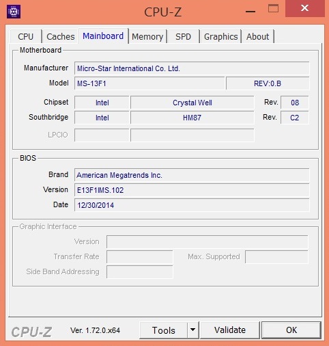This screenshot has width=329, height=346.
Task: Select the Memory tab
Action: (147, 36)
